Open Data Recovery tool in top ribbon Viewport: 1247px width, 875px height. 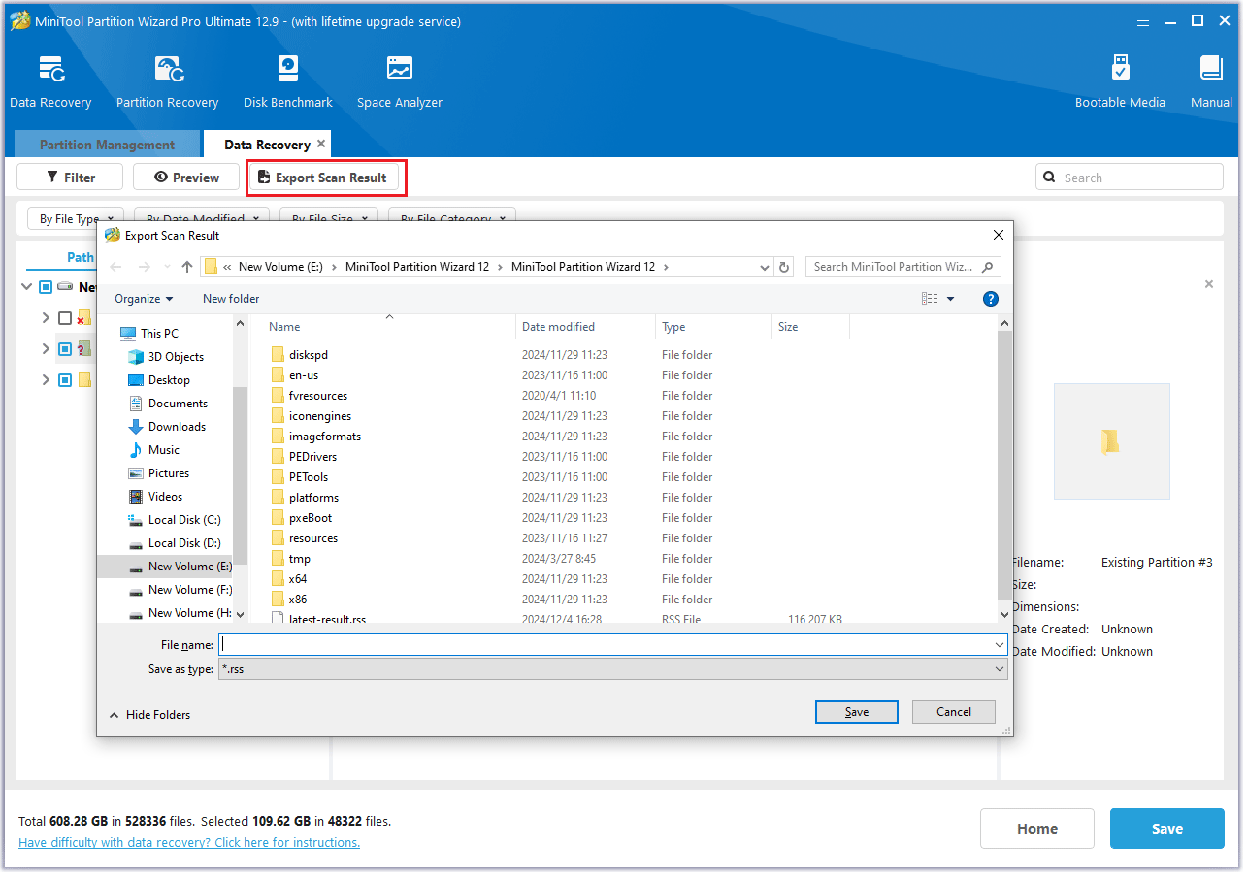click(50, 82)
